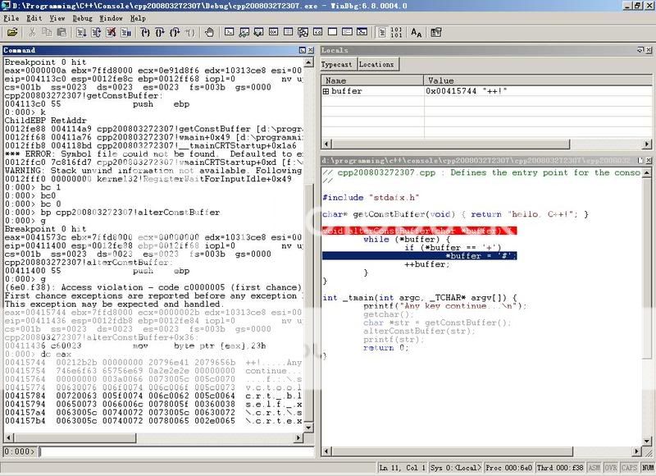Click the ASM indicator in status bar
Viewport: 656px width, 476px height.
pos(593,468)
